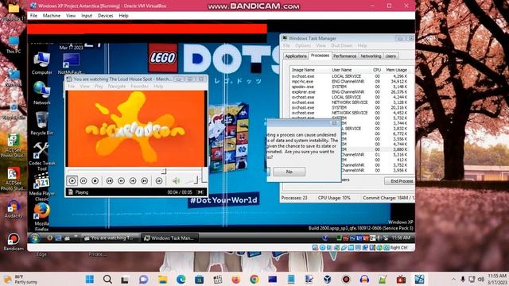Click the Windows 11 Start button

click(x=90, y=279)
